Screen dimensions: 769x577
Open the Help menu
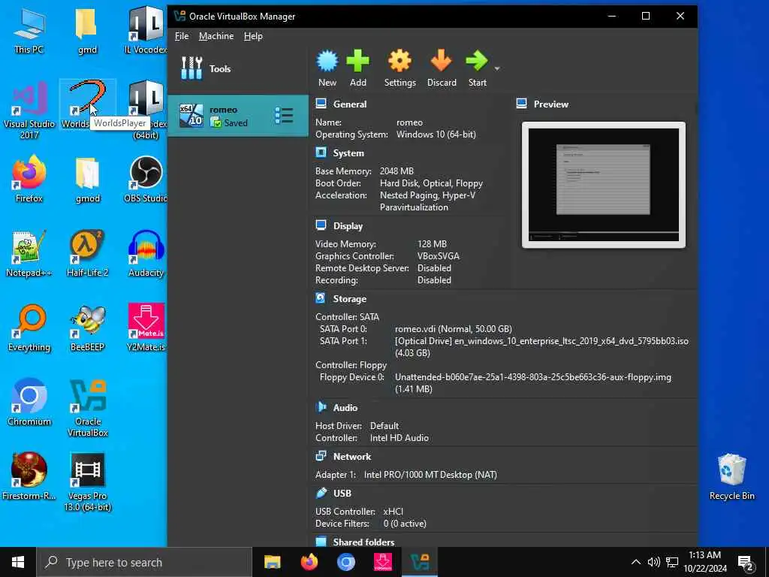coord(253,36)
